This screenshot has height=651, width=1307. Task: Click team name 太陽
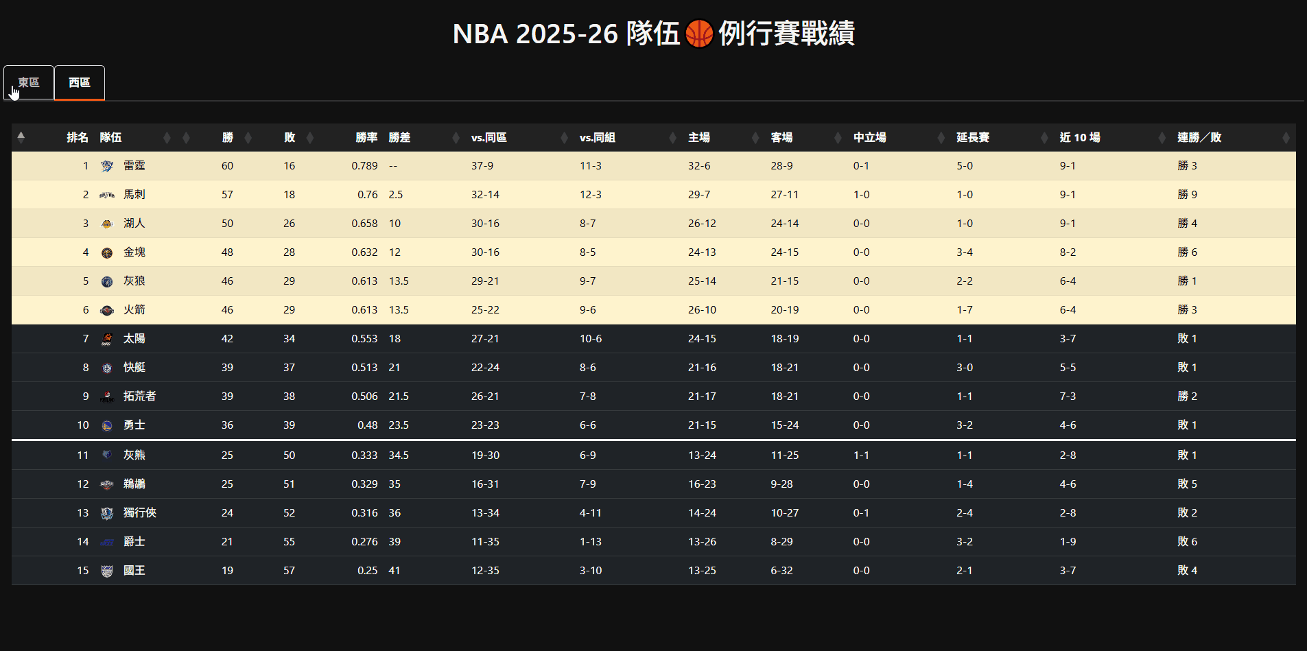[x=134, y=338]
